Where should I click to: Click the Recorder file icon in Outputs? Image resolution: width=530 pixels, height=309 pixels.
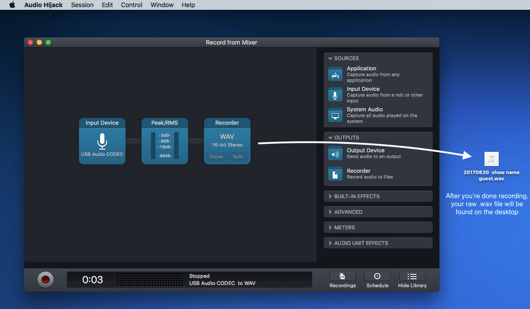[335, 174]
